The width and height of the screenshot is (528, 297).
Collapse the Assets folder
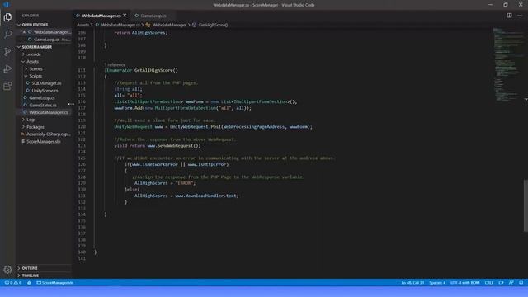23,62
